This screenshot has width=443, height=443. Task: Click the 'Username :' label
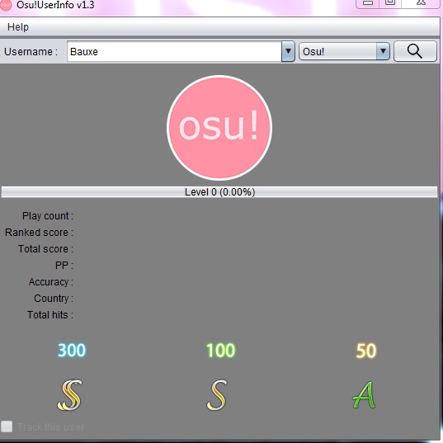(31, 52)
